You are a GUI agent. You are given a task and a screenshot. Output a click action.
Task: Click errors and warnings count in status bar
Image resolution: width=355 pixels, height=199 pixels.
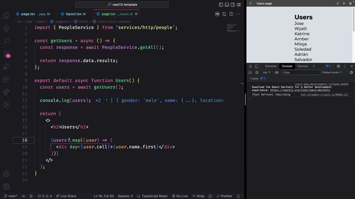(44, 196)
